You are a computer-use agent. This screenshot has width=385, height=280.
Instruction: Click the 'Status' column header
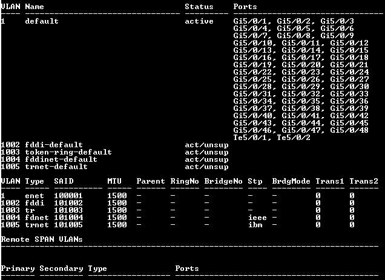(199, 7)
